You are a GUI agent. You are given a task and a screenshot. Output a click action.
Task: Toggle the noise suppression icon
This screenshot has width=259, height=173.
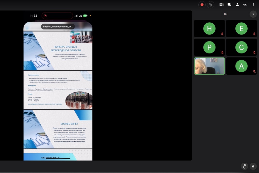coord(211,5)
